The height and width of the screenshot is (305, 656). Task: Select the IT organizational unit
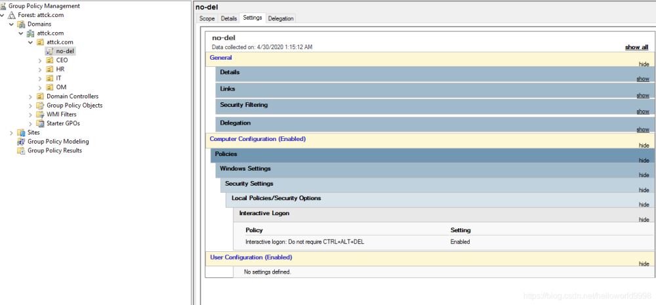tap(58, 78)
